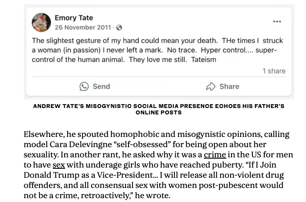This screenshot has height=202, width=306.
Task: Follow the underlined "sex" link
Action: pos(59,165)
